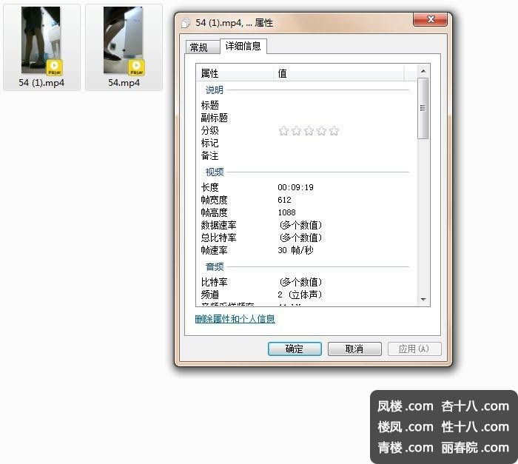
Task: Set the rating to four stars
Action: click(321, 131)
